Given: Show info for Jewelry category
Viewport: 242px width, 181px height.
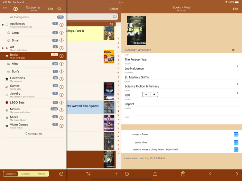Looking at the screenshot, I should [x=62, y=95].
